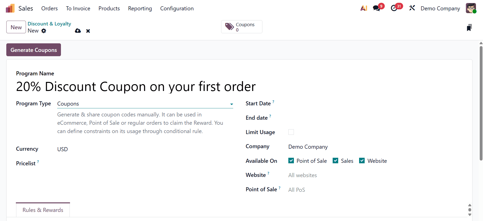The height and width of the screenshot is (221, 483).
Task: Click the Coupons tag icon
Action: 229,27
